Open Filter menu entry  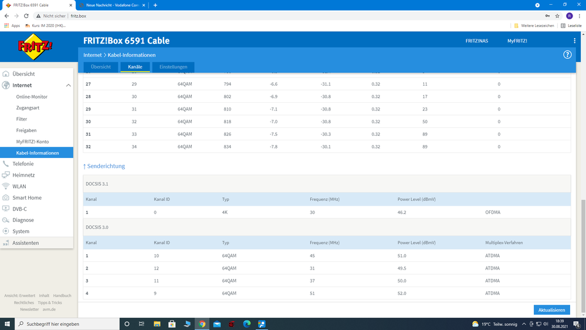[21, 119]
